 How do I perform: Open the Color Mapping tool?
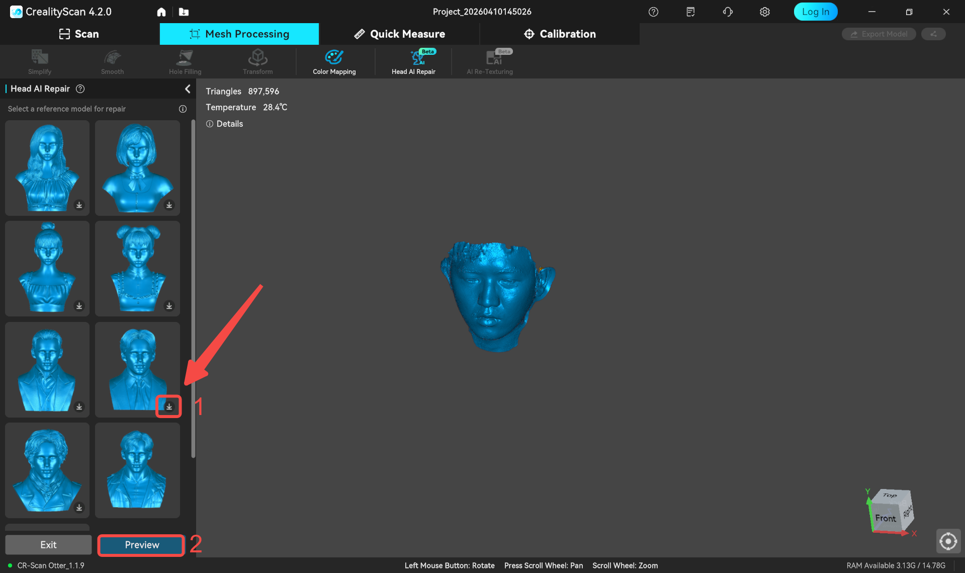click(334, 62)
